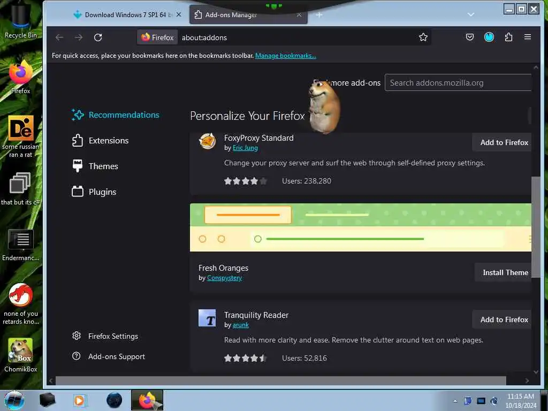
Task: Open the Extensions puzzle toolbar icon
Action: coord(508,37)
